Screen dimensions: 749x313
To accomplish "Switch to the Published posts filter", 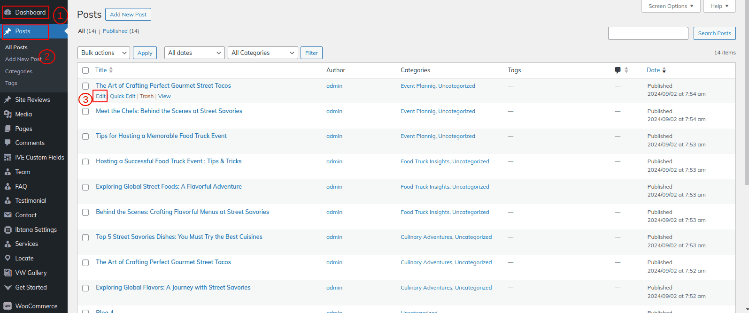I will 115,31.
